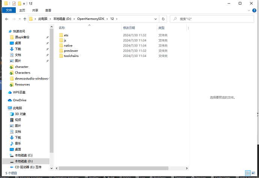Sort by 修改日期 column header
Viewport: 259px width, 178px height.
point(129,28)
